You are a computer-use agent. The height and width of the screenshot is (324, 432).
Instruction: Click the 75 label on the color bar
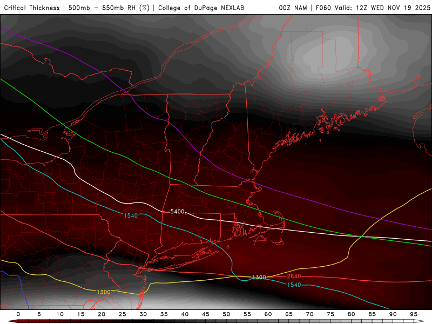[x=330, y=314]
